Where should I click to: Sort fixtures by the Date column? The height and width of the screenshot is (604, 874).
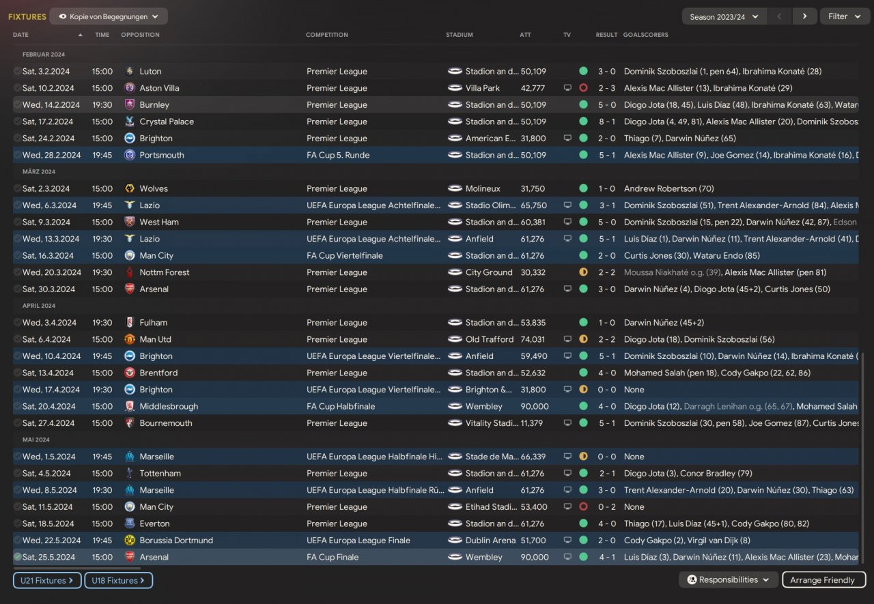(20, 35)
